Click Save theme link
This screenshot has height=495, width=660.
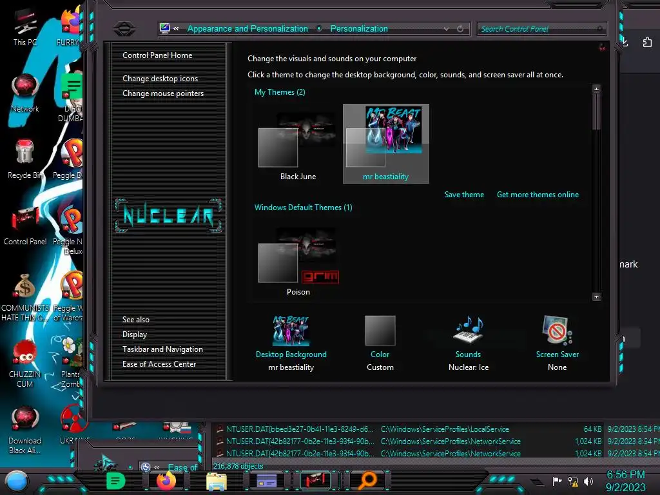coord(464,195)
